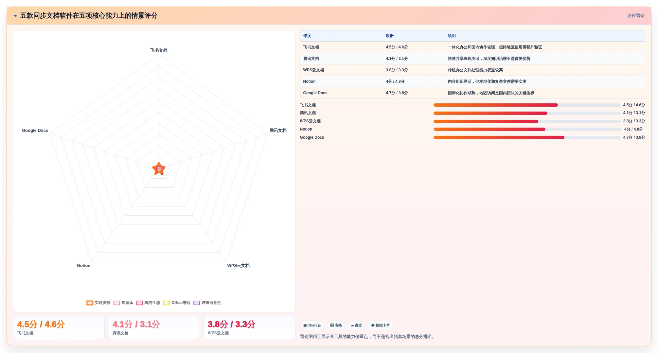
Task: Click the 飞书文档 progress bar
Action: [x=527, y=105]
